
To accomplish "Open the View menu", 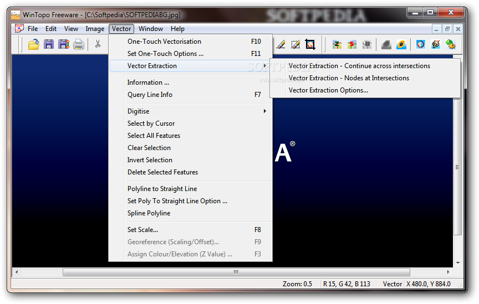I will [71, 29].
